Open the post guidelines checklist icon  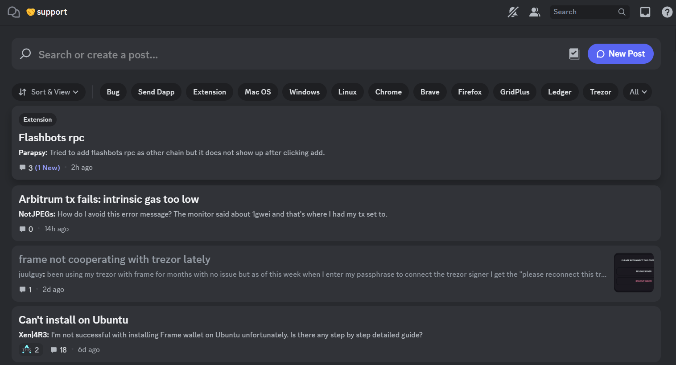tap(574, 54)
